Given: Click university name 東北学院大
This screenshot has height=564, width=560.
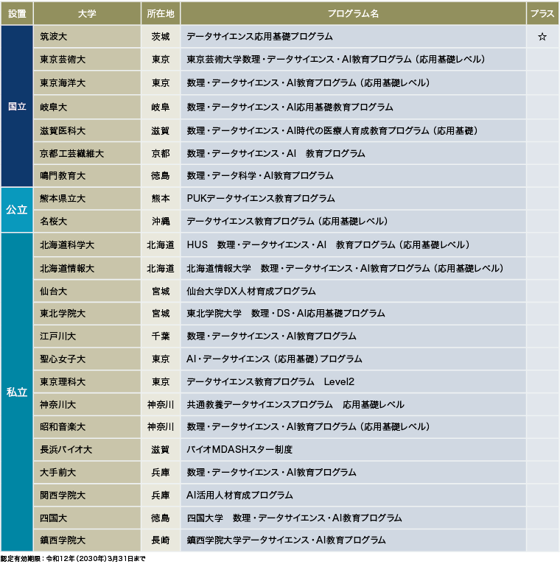Looking at the screenshot, I should tap(63, 314).
